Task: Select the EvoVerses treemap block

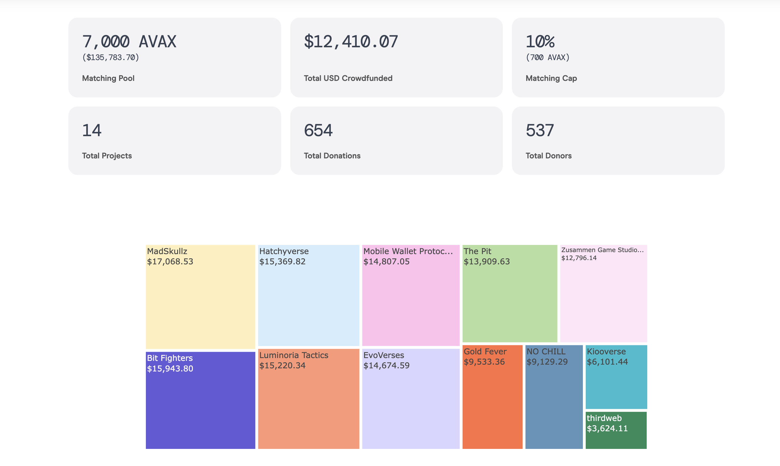Action: [411, 398]
